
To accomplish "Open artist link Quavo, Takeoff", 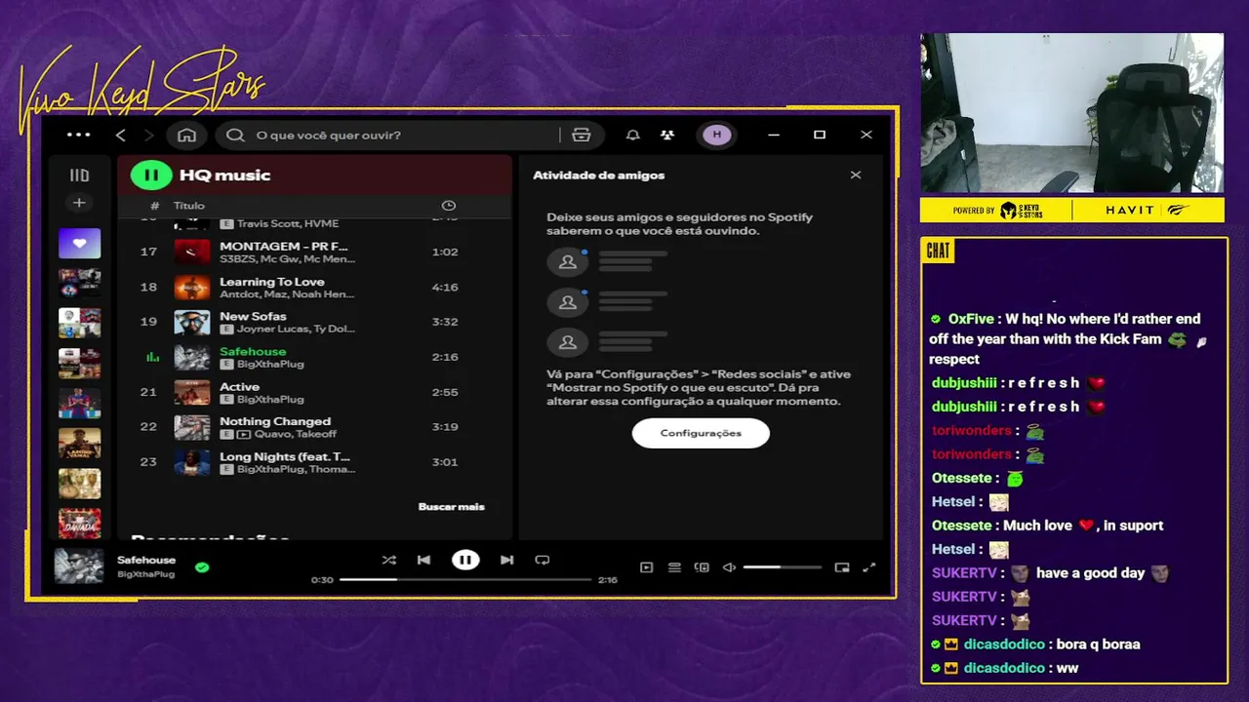I will click(296, 434).
